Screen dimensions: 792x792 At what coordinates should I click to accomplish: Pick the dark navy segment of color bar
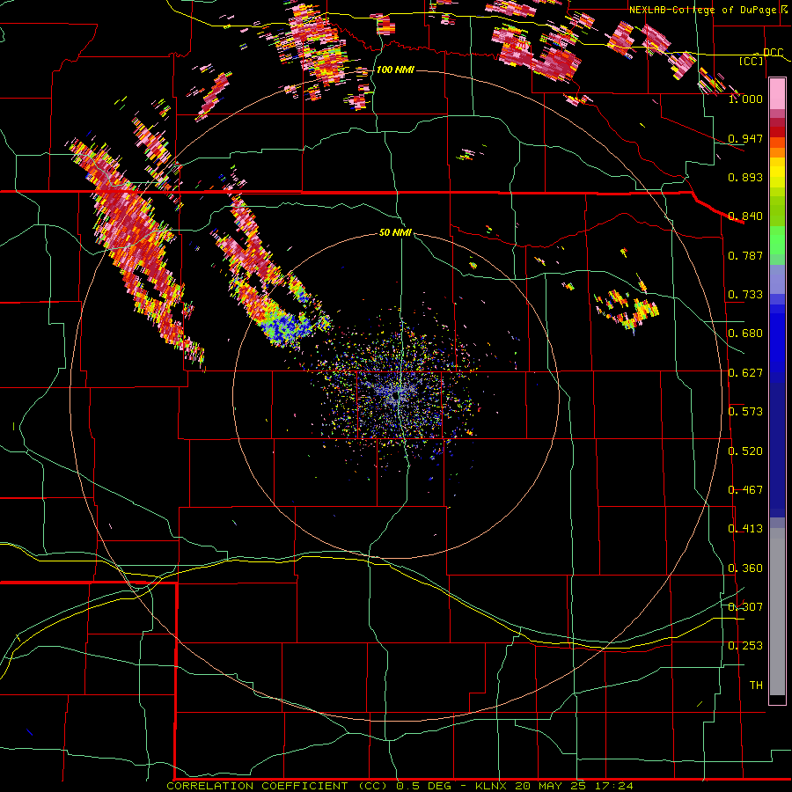[x=777, y=450]
